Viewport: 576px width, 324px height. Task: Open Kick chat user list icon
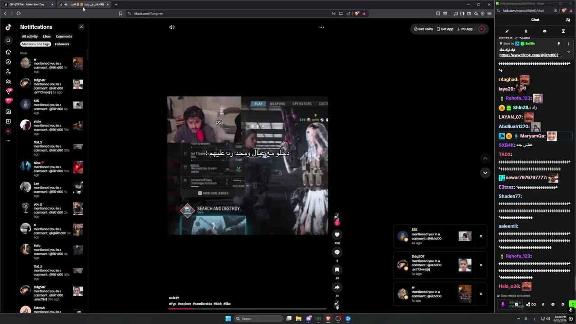tap(568, 20)
